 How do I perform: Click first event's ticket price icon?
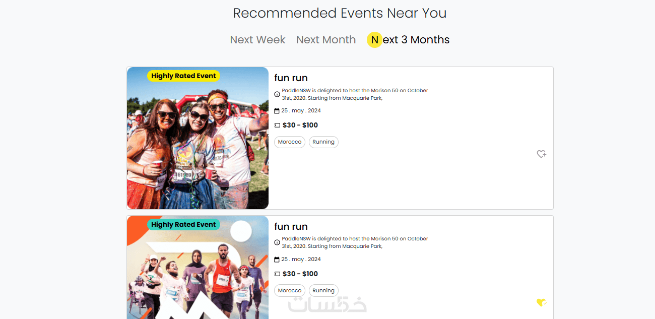277,125
